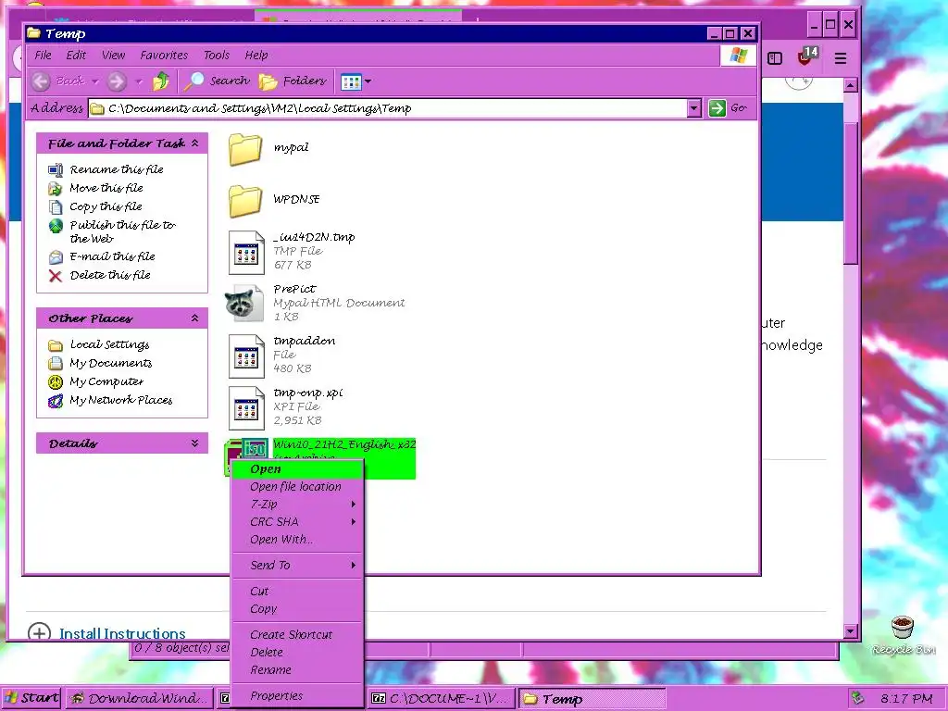Screen dimensions: 948x711
Task: Choose Rename in the context menu
Action: [297, 670]
